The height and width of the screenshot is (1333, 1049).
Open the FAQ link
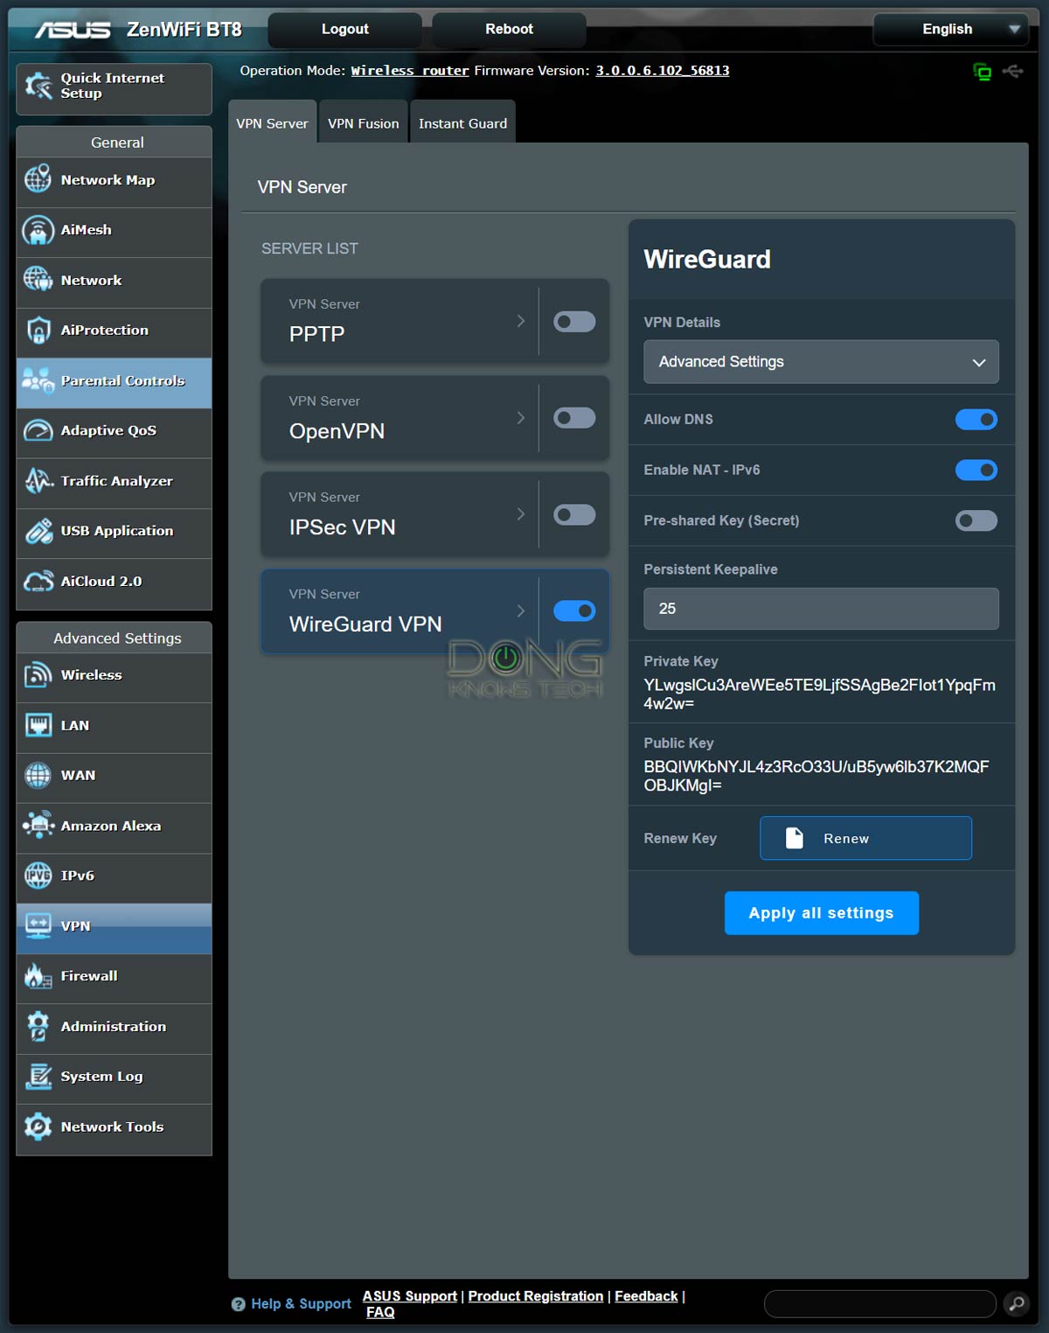coord(380,1312)
